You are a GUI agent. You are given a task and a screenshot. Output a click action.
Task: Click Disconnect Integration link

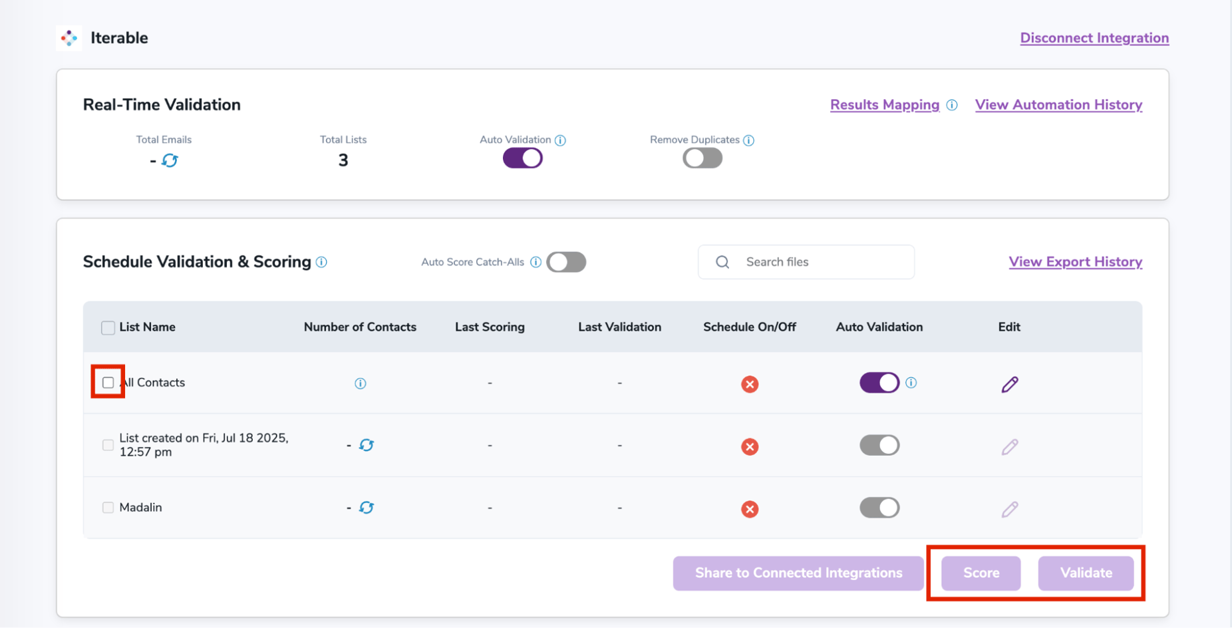1094,38
